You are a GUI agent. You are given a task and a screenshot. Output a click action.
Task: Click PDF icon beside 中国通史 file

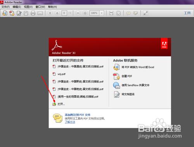click(54, 66)
